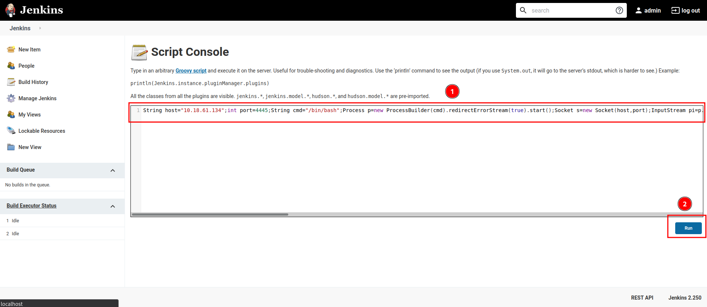Click the Jenkins title in header
Screen dimensions: 707x307
click(41, 10)
